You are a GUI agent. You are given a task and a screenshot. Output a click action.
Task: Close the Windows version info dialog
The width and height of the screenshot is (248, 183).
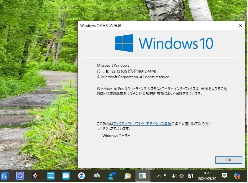click(x=240, y=25)
